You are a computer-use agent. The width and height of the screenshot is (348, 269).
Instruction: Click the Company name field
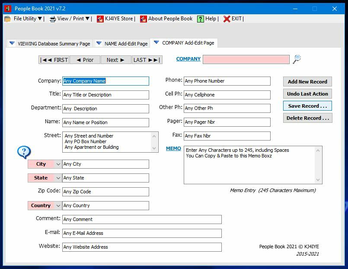[105, 81]
